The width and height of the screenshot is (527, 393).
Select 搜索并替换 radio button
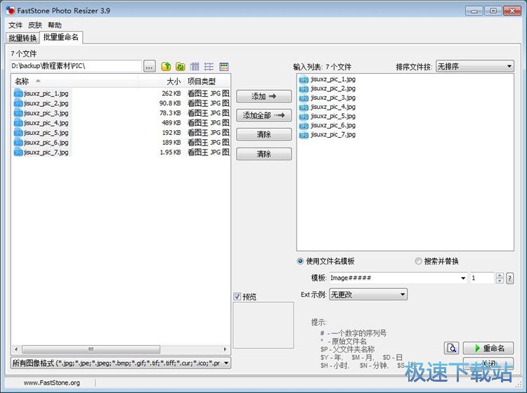(x=419, y=262)
